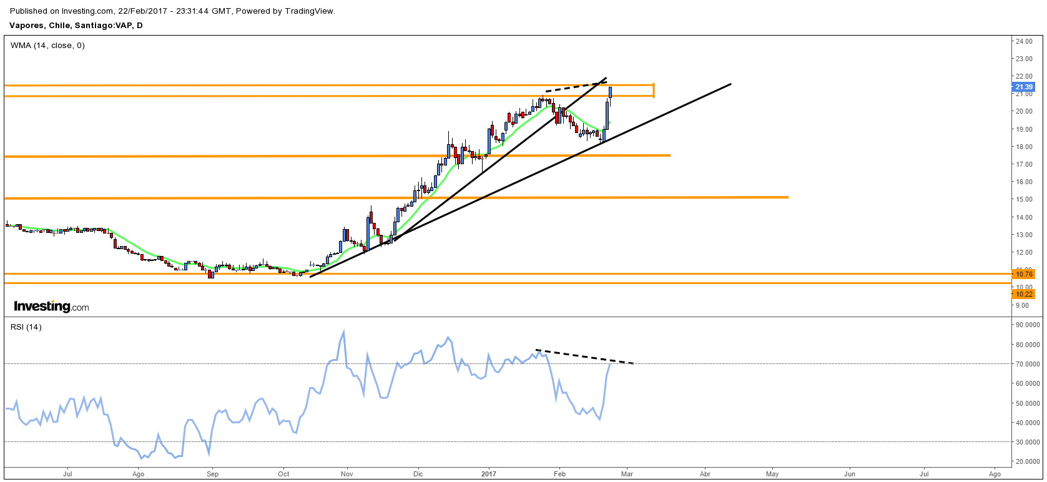Click the 50.0000 RSI axis label
This screenshot has width=1047, height=482.
click(x=1027, y=403)
